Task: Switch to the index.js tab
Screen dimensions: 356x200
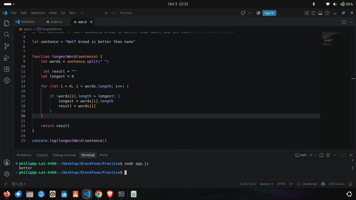Action: (x=56, y=22)
